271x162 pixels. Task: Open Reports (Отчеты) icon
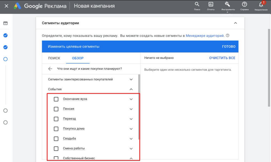pyautogui.click(x=211, y=4)
